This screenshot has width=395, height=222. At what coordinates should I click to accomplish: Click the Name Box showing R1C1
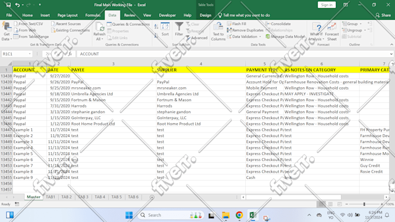coord(17,54)
